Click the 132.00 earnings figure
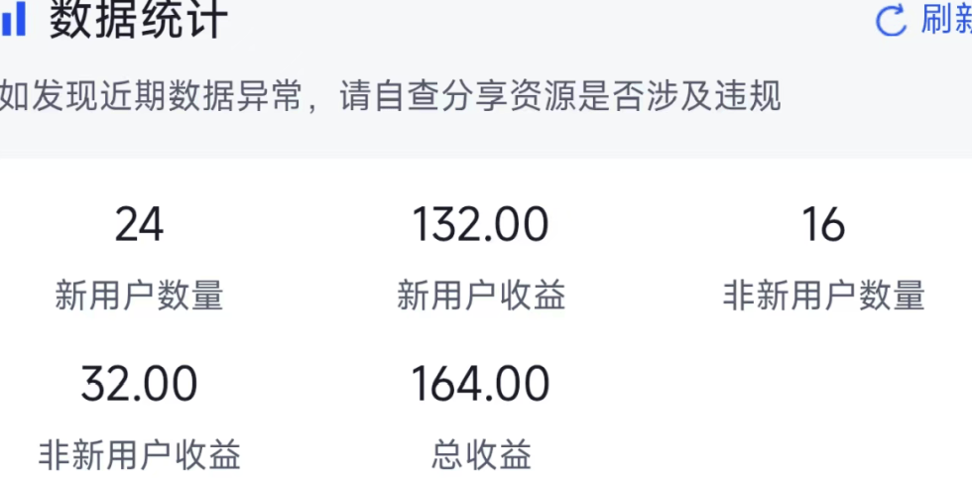The height and width of the screenshot is (478, 972). [481, 225]
